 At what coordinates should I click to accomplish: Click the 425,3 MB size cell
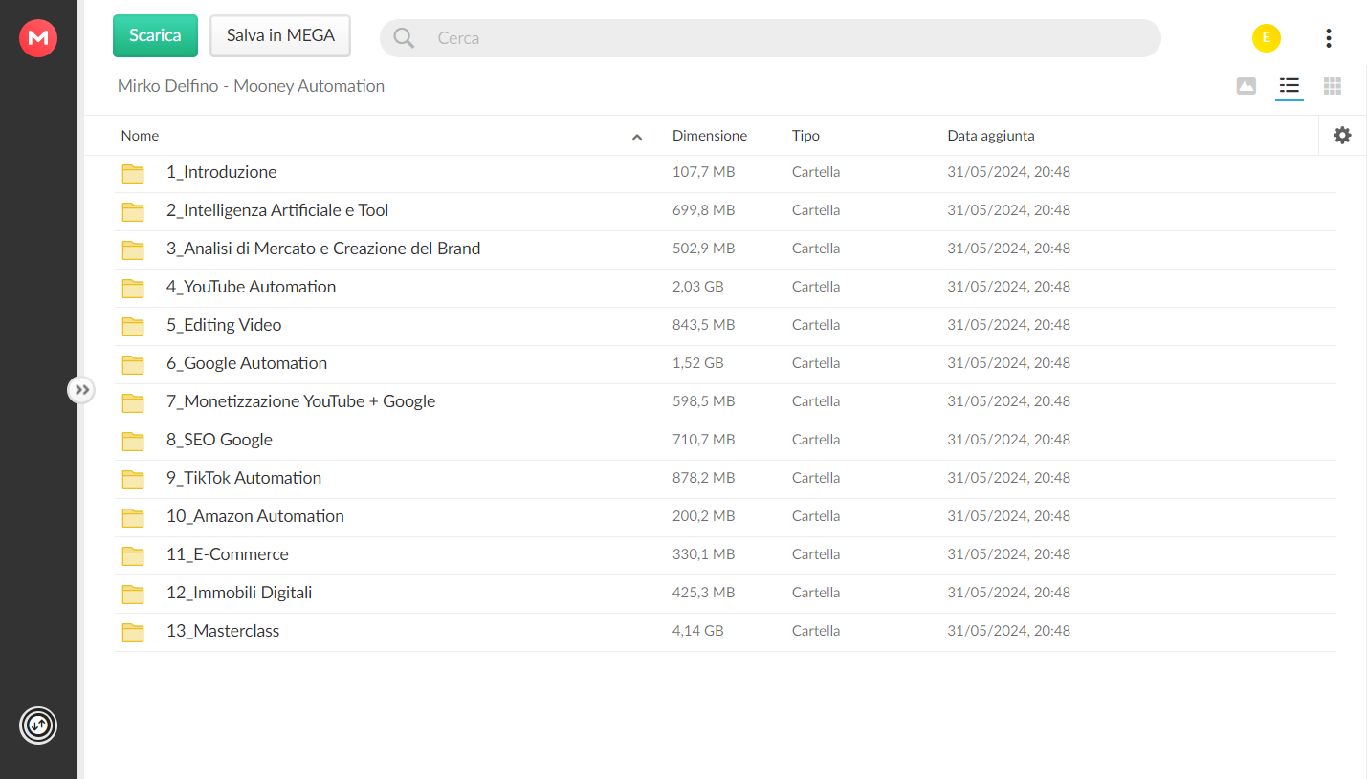[x=703, y=593]
